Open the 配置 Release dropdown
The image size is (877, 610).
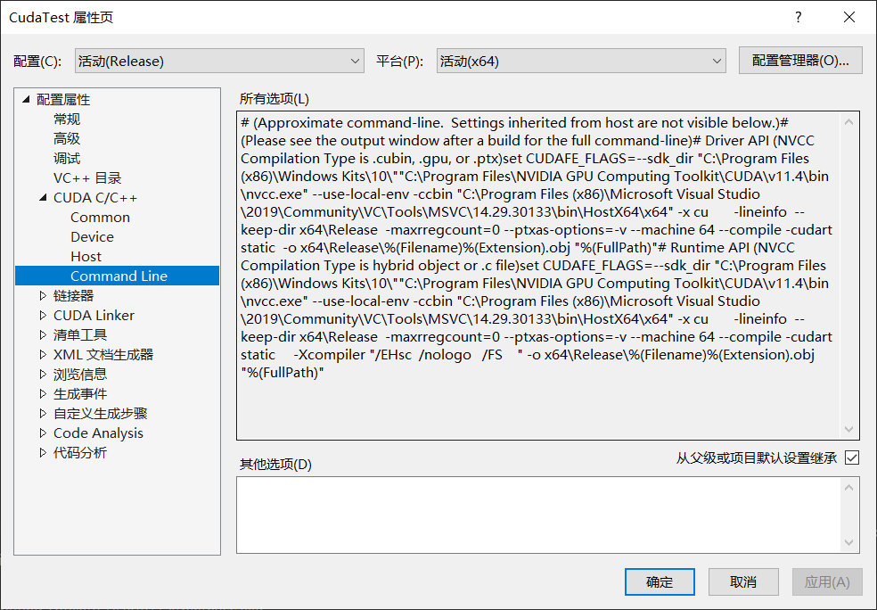(x=219, y=61)
